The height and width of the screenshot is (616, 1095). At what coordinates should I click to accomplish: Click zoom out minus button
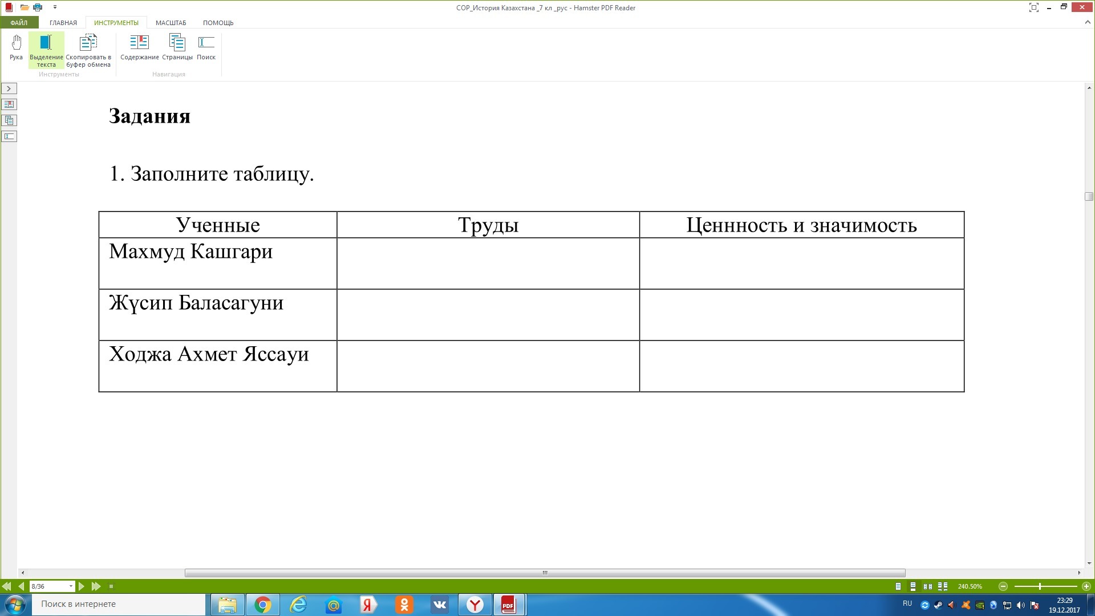(1003, 586)
